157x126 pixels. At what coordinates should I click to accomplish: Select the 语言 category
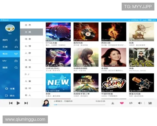click(32, 67)
